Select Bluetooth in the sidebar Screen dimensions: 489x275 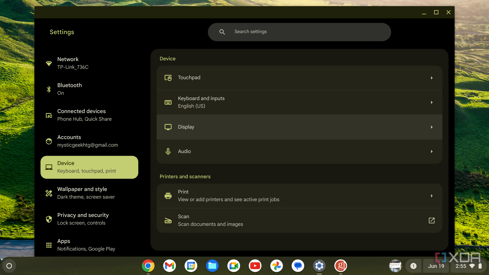coord(89,89)
